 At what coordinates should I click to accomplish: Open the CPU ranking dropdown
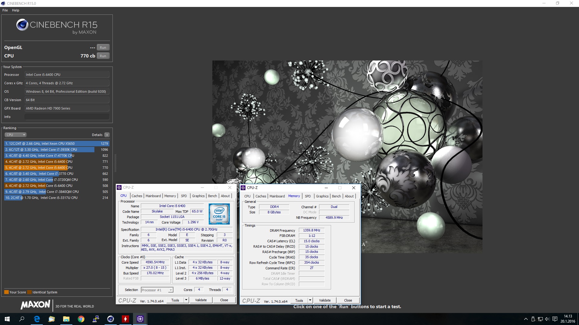[16, 135]
